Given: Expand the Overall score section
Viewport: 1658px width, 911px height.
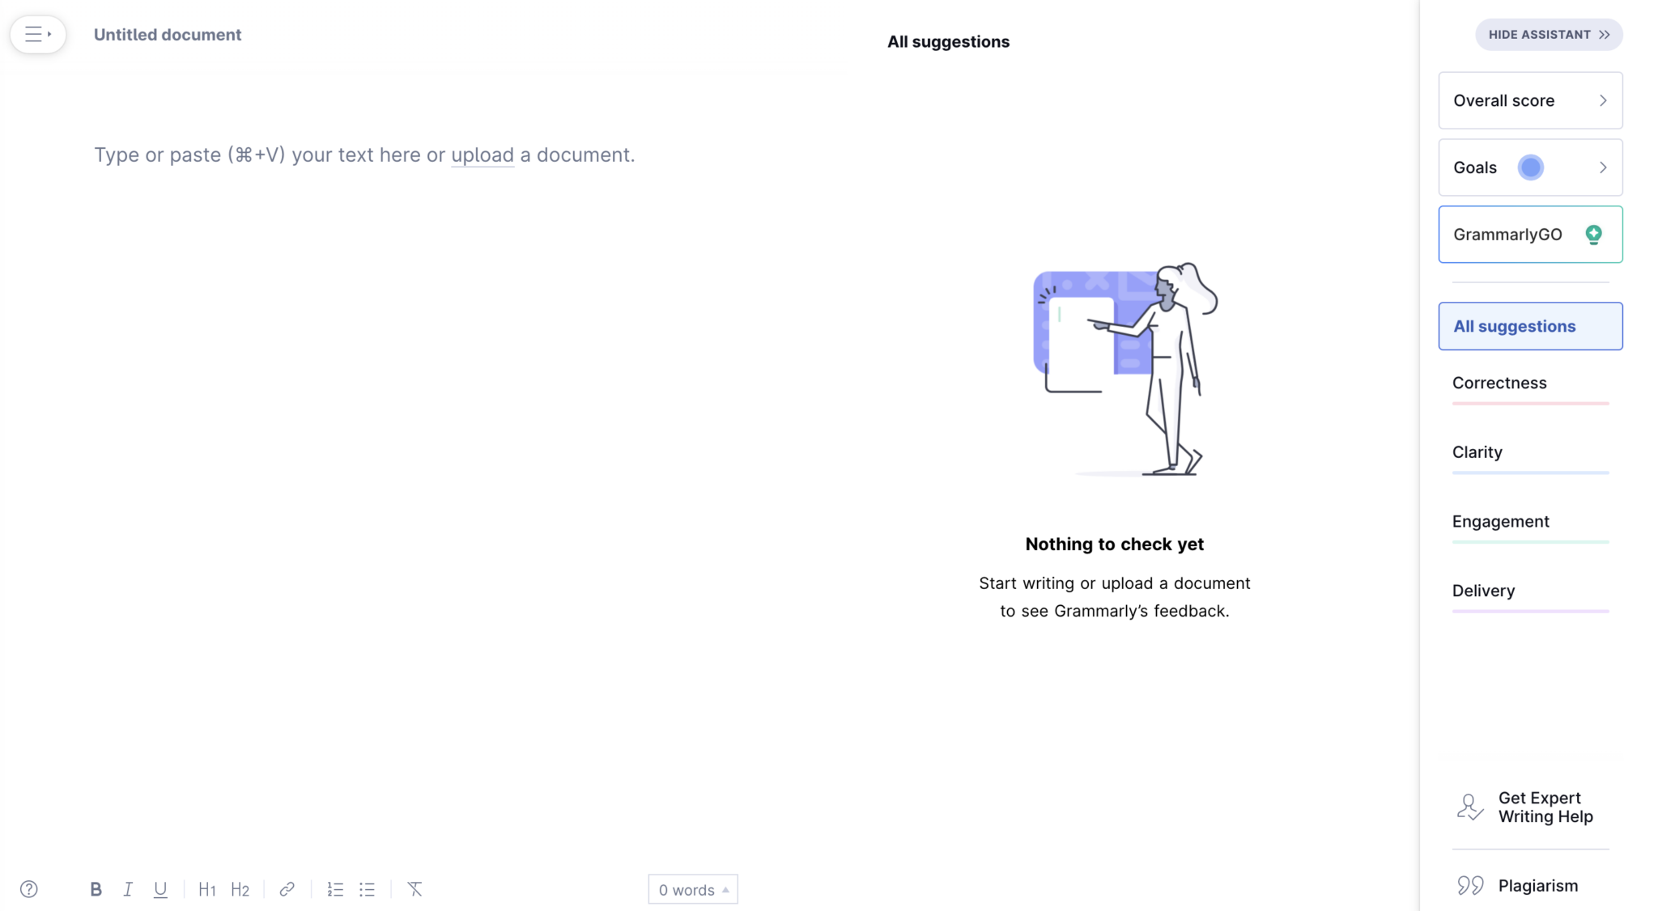Looking at the screenshot, I should point(1530,99).
